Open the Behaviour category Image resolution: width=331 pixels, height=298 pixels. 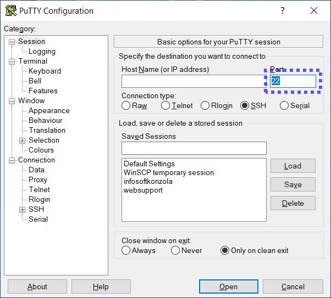(46, 121)
